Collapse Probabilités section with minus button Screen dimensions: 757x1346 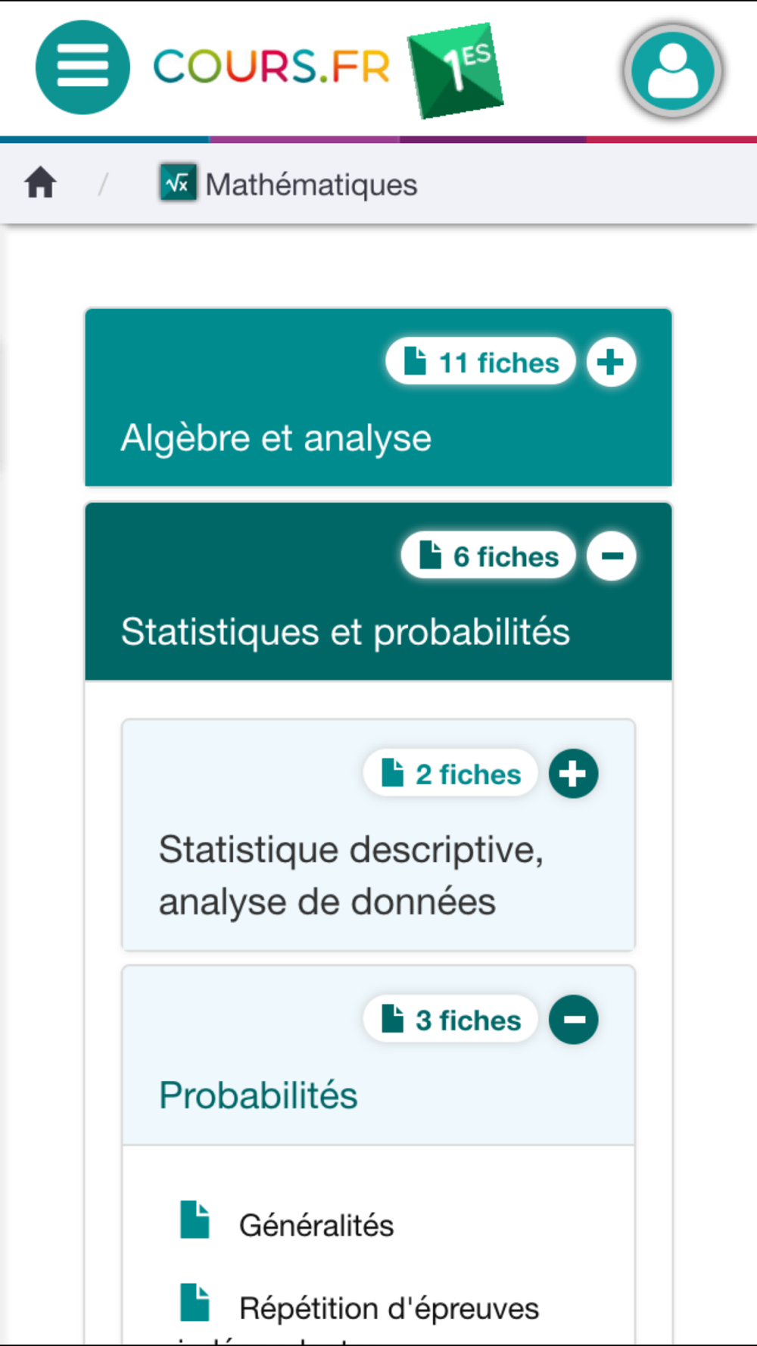[x=573, y=1020]
